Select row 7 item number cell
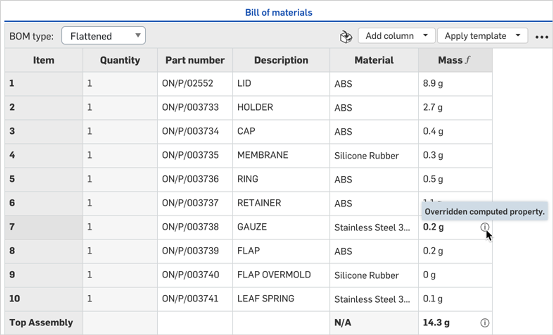 click(44, 227)
